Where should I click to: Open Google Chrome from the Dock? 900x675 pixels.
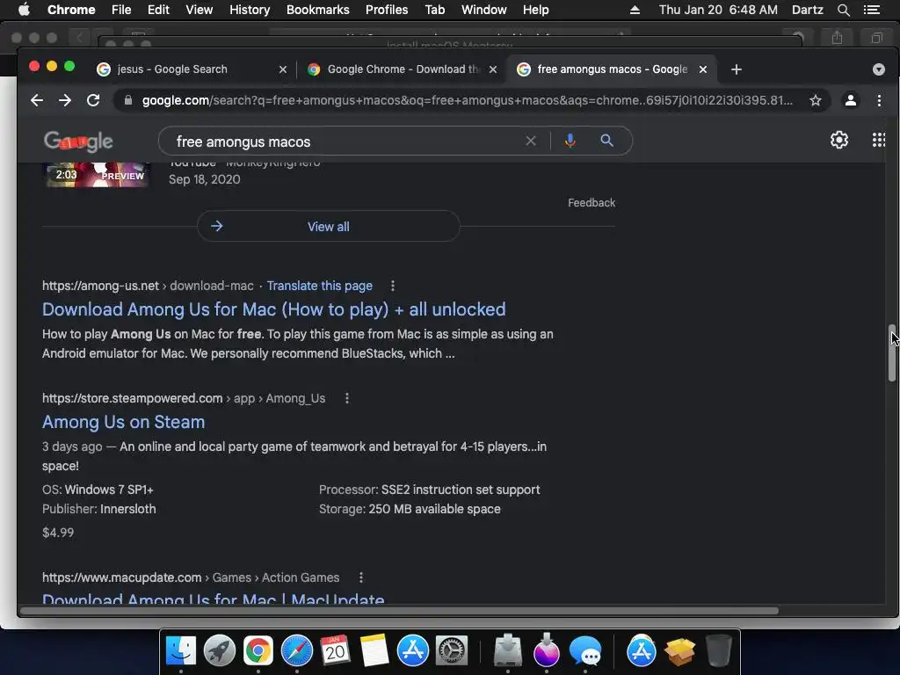tap(258, 651)
